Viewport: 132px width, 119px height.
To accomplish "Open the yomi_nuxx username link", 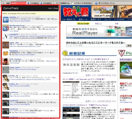I will pos(15,67).
